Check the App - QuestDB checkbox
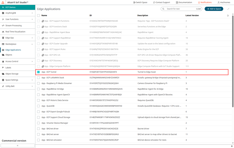This screenshot has width=234, height=148. point(38,106)
